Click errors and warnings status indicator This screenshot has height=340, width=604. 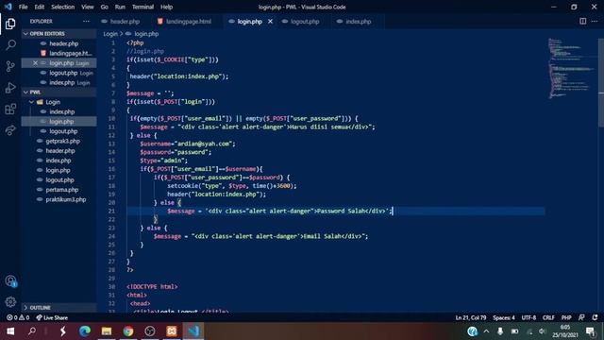click(x=18, y=317)
